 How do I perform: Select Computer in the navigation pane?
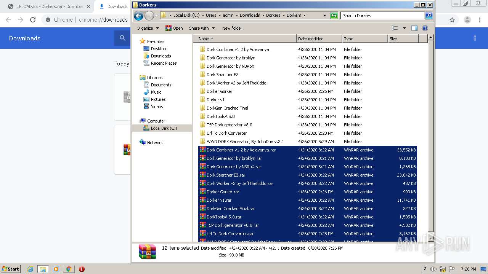click(x=156, y=121)
